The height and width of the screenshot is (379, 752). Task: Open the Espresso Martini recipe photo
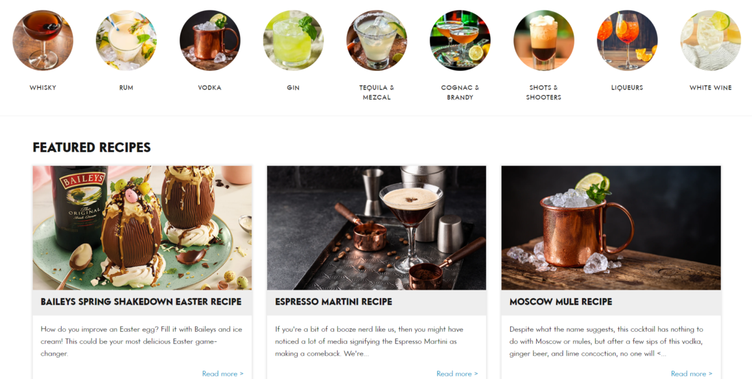click(377, 227)
